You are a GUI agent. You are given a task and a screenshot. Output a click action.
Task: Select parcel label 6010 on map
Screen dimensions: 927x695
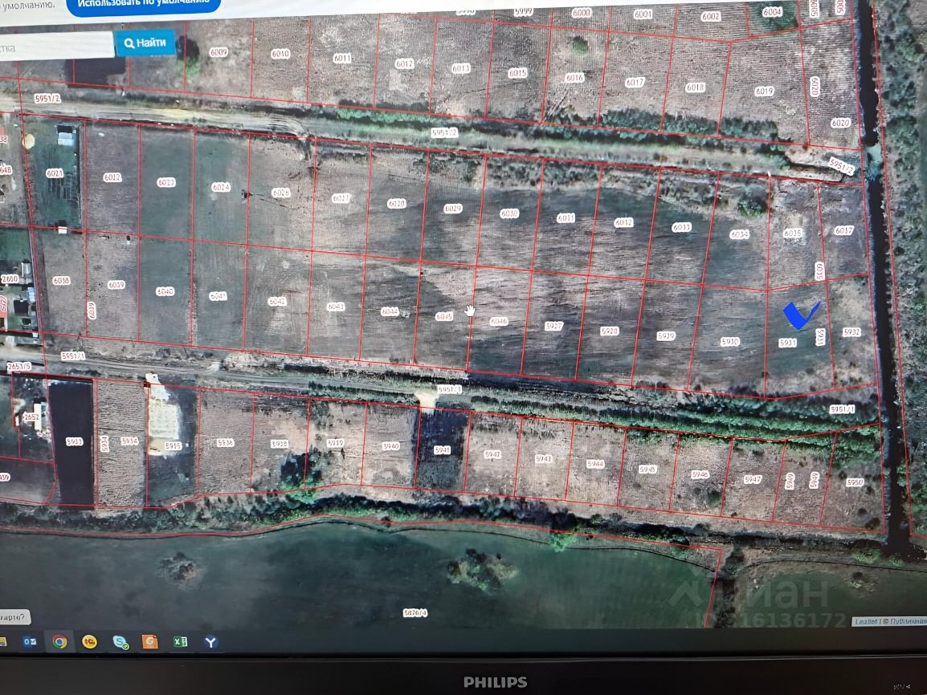280,54
